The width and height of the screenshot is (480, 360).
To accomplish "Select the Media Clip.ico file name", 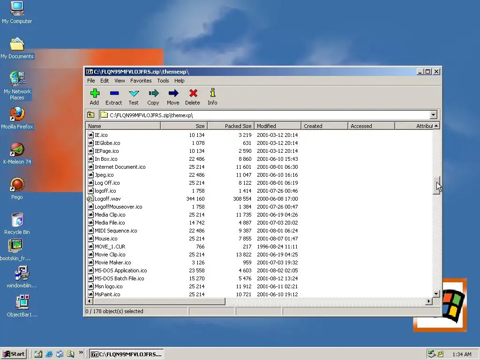I will (110, 215).
